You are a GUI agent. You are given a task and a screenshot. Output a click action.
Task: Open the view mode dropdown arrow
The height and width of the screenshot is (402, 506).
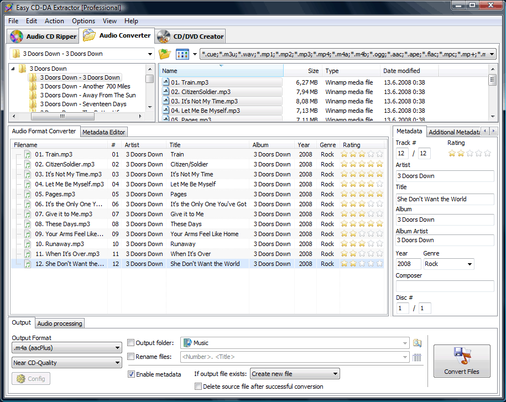tap(195, 54)
